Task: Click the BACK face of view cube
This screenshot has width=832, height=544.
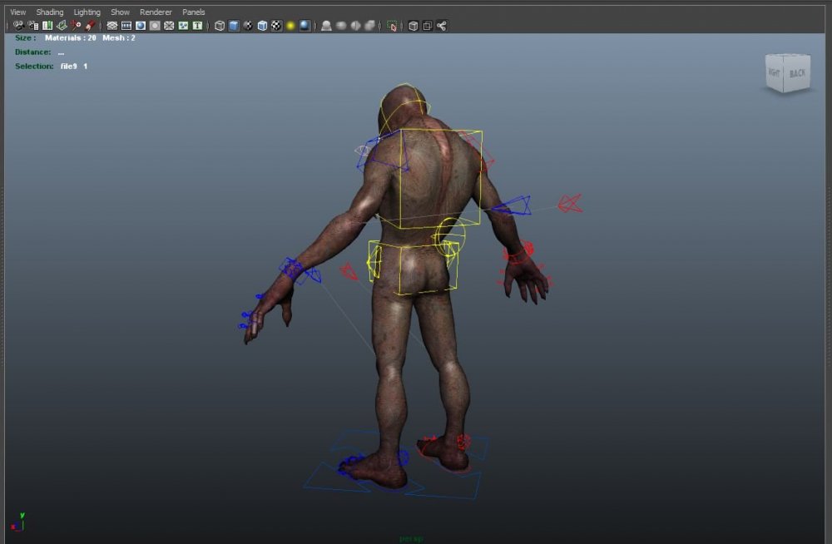Action: 797,73
